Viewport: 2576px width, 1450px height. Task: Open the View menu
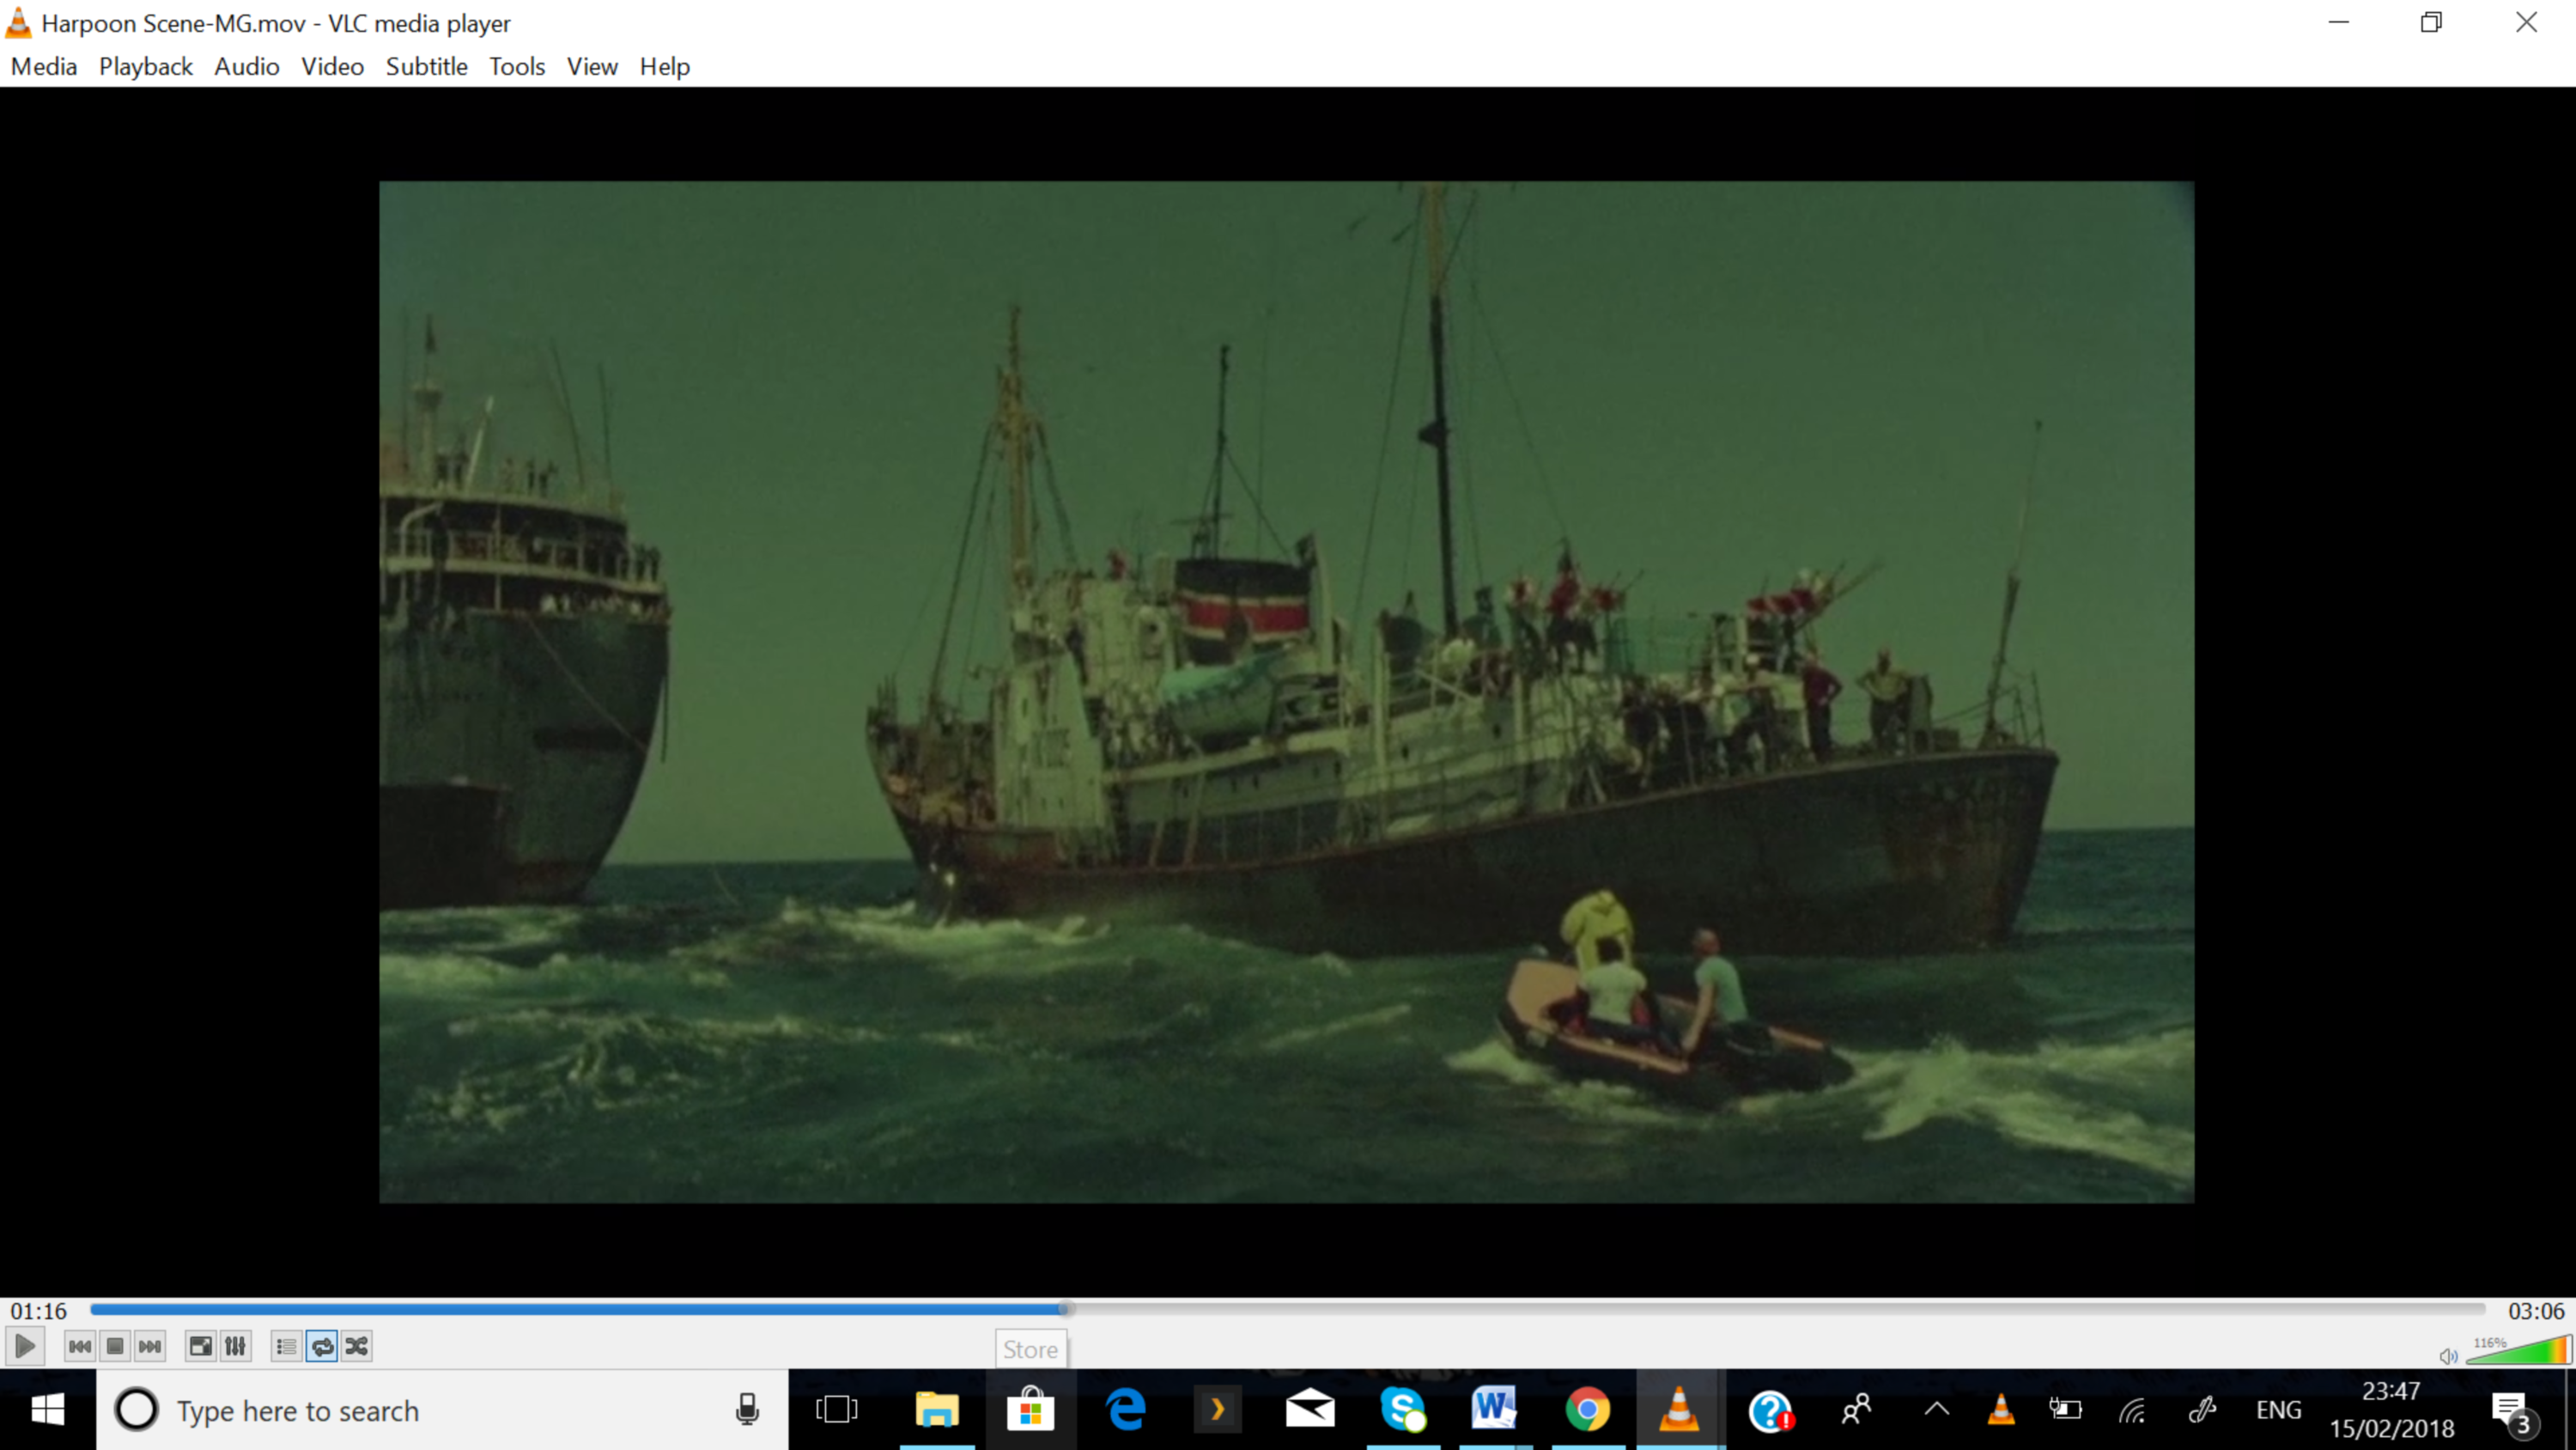[x=592, y=66]
